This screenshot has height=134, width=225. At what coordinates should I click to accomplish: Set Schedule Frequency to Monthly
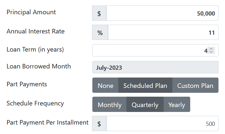110,104
